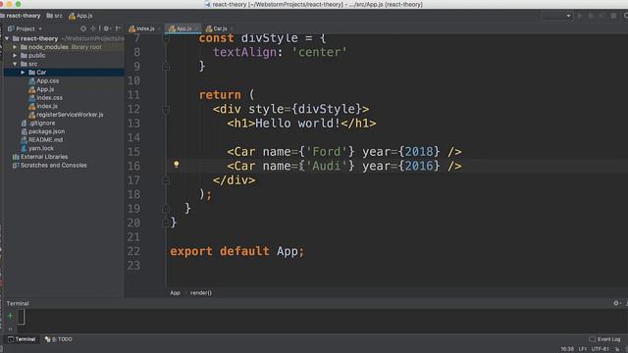
Task: Click the collapse all icon in Project panel
Action: click(x=93, y=28)
